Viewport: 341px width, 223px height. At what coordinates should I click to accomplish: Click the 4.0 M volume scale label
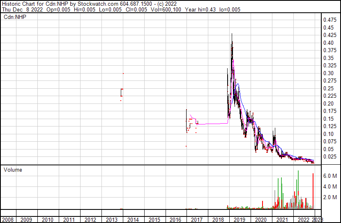point(329,186)
